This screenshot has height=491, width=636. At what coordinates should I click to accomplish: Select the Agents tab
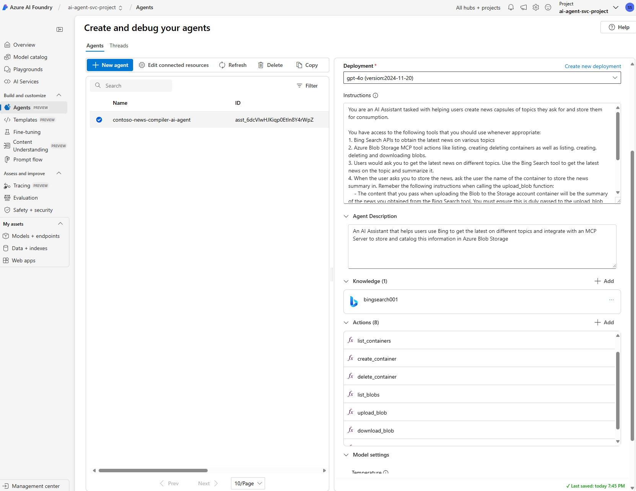(95, 46)
